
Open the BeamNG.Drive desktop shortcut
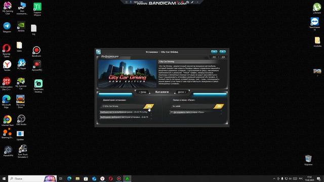[7, 133]
